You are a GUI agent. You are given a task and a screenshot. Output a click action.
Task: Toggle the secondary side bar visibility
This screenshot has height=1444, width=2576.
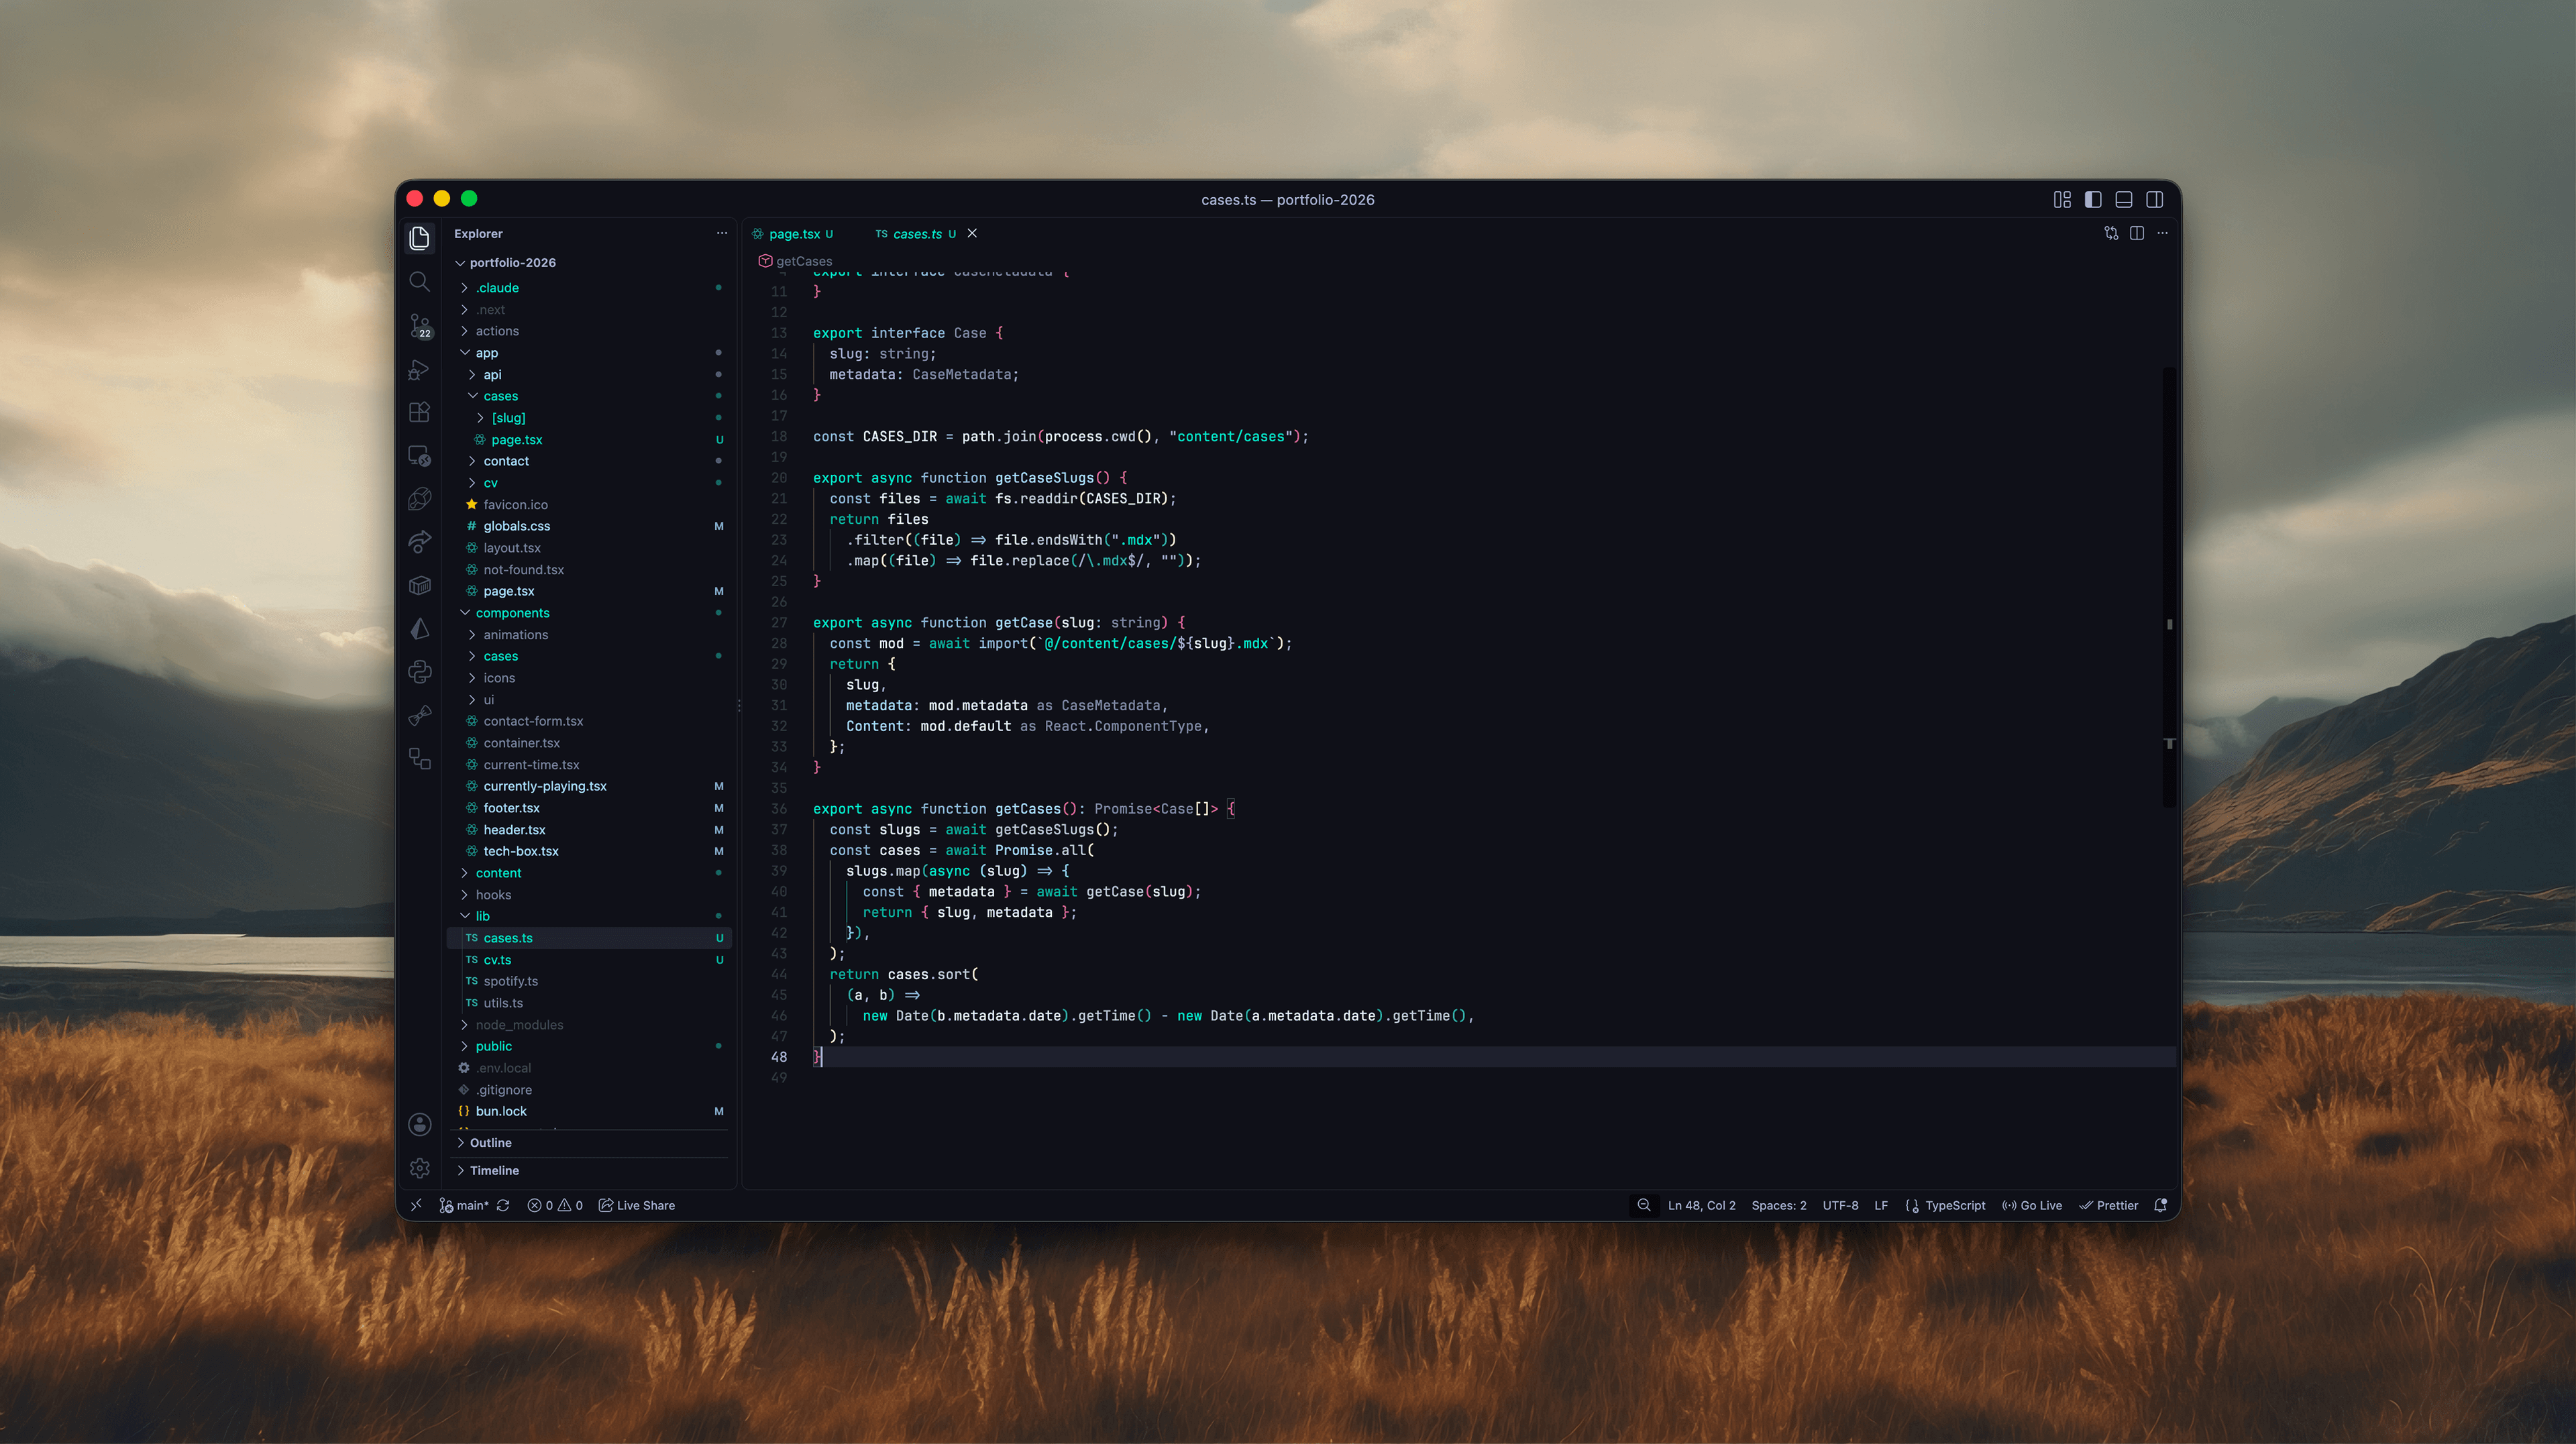point(2155,199)
